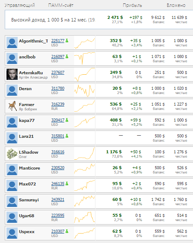The image size is (193, 243).
Task: Click Farmer's horse avatar picture
Action: [x=12, y=106]
